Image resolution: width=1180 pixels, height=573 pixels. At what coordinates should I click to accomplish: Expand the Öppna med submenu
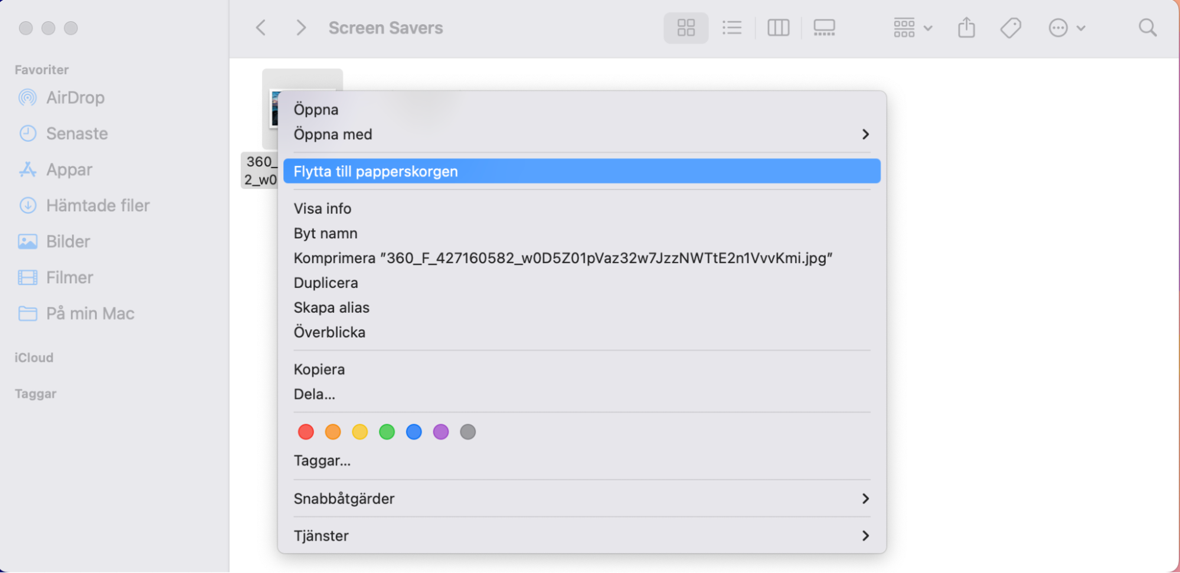581,135
